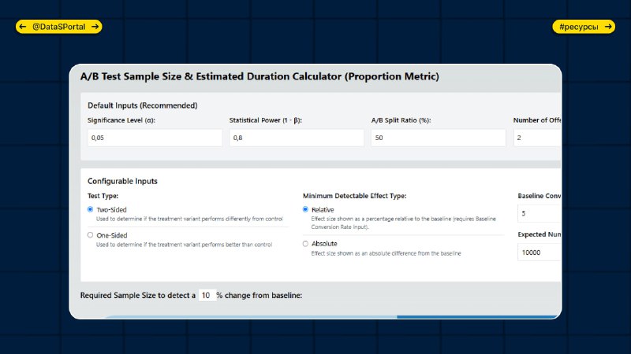
Task: Edit the A/B Split Ratio field
Action: pyautogui.click(x=439, y=138)
